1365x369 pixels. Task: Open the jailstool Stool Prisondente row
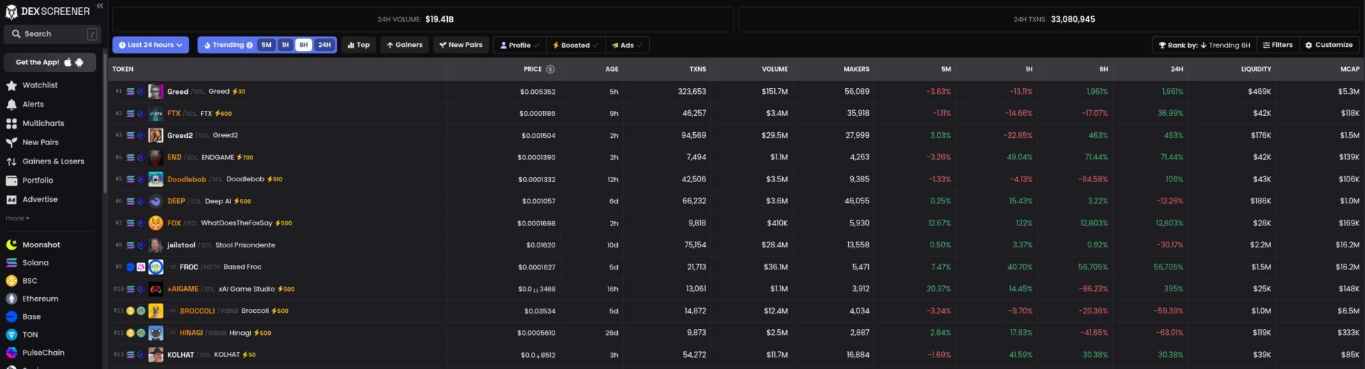click(x=736, y=245)
